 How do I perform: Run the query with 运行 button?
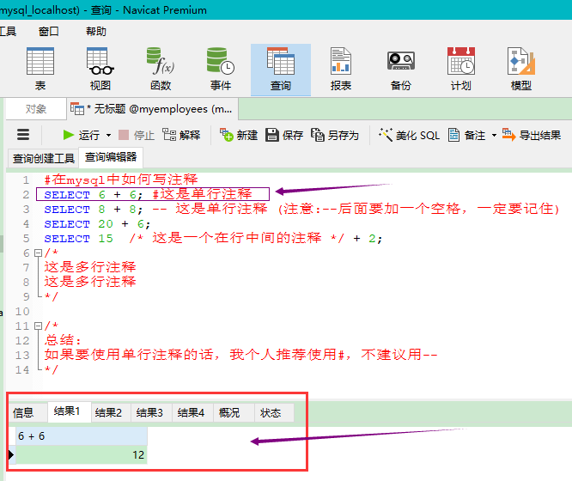click(x=81, y=135)
